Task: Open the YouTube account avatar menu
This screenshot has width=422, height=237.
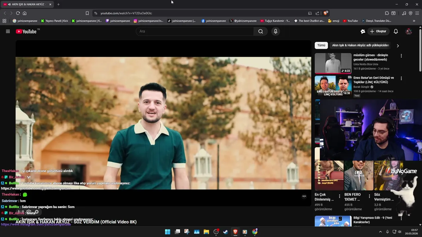Action: (409, 31)
